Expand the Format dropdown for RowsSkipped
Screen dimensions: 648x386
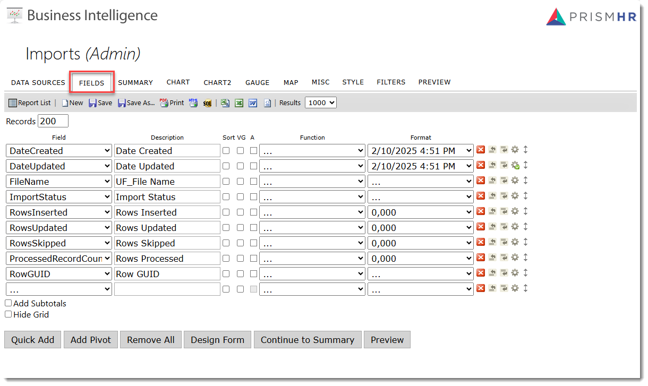(x=420, y=243)
